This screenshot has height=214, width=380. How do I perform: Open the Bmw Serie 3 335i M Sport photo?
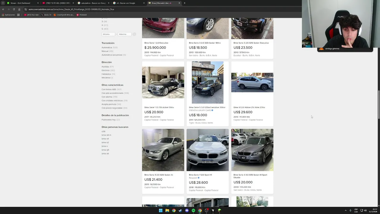pos(252,150)
